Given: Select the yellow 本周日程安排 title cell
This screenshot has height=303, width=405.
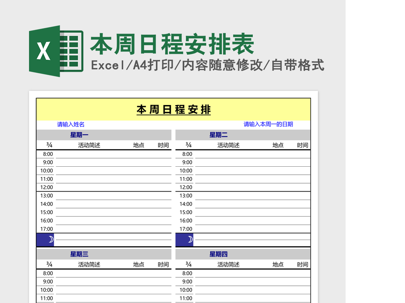Looking at the screenshot, I should [173, 109].
